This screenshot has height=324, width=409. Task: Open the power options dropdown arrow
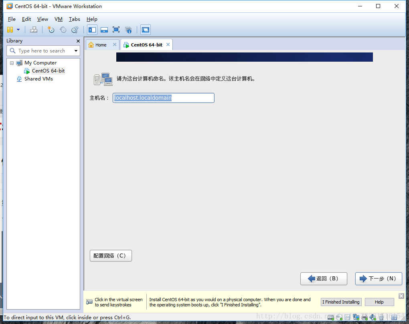18,30
